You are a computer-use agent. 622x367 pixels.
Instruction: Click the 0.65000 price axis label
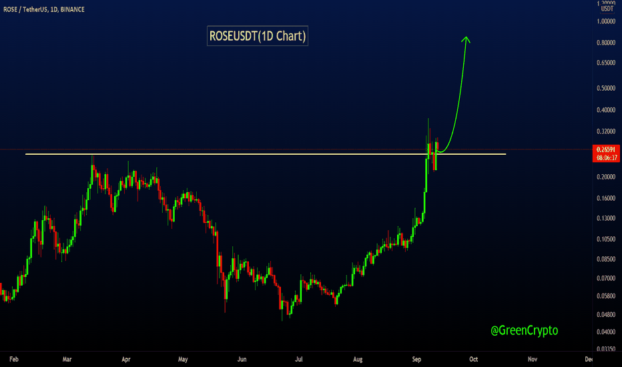[x=606, y=63]
